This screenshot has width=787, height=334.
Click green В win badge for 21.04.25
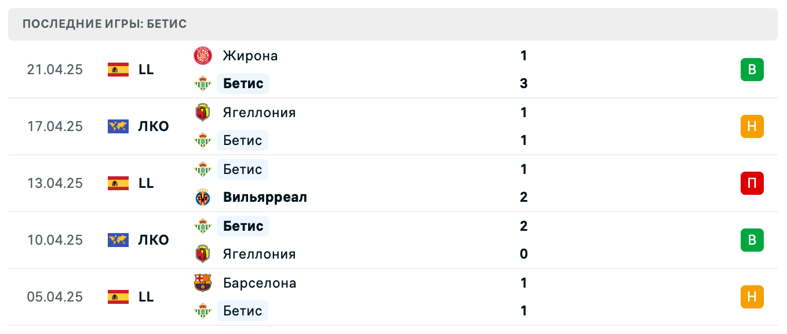pyautogui.click(x=752, y=70)
